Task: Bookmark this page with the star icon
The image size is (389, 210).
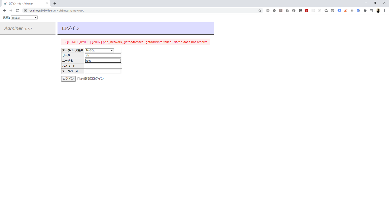Action: [260, 11]
